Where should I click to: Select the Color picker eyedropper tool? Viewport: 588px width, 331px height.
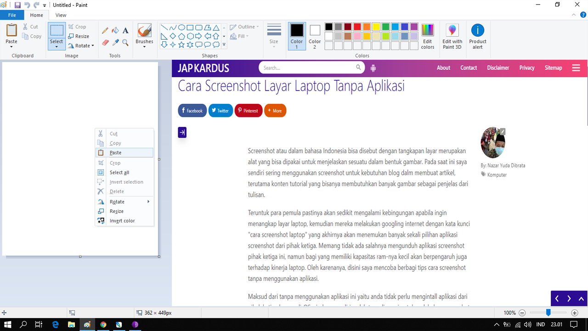coord(115,43)
